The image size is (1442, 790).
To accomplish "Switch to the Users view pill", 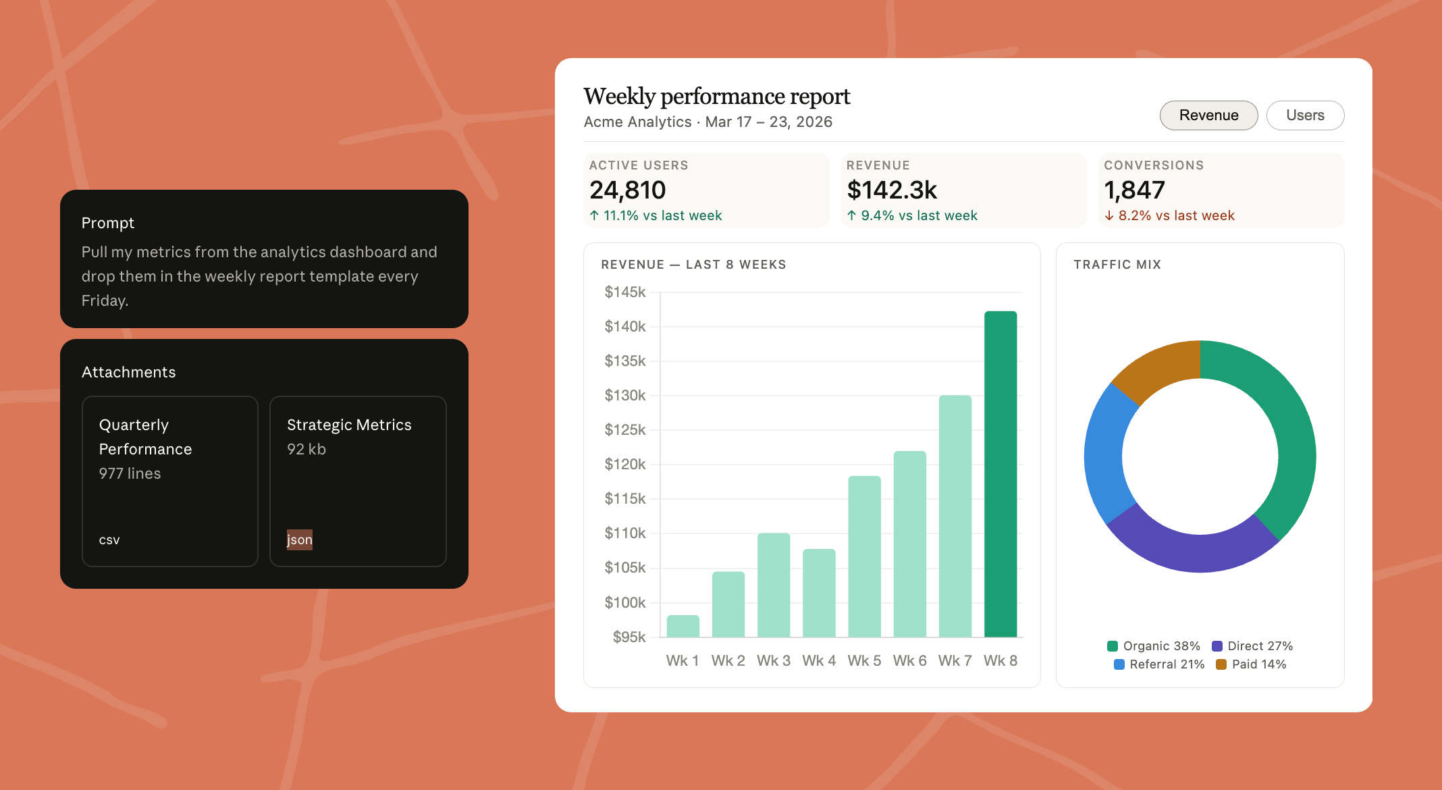I will coord(1304,115).
